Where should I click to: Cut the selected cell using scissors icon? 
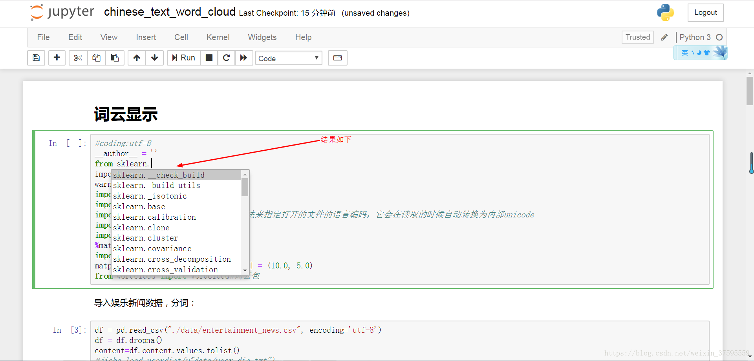tap(77, 58)
